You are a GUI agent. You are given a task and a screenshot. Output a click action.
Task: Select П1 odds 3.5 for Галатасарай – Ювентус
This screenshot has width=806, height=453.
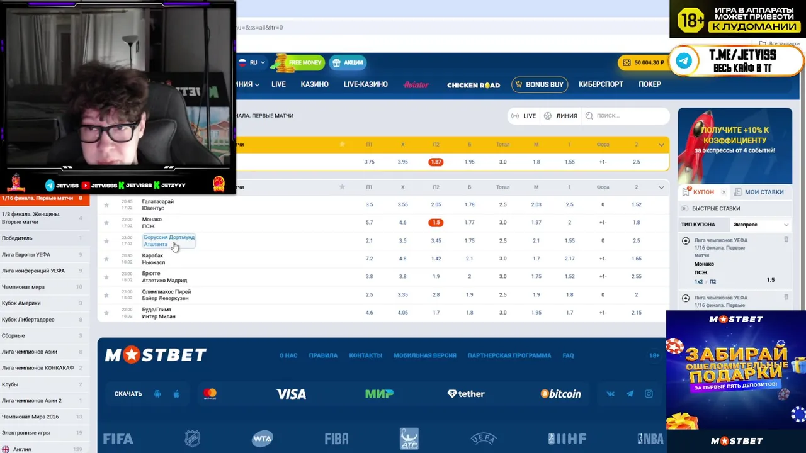pos(369,205)
